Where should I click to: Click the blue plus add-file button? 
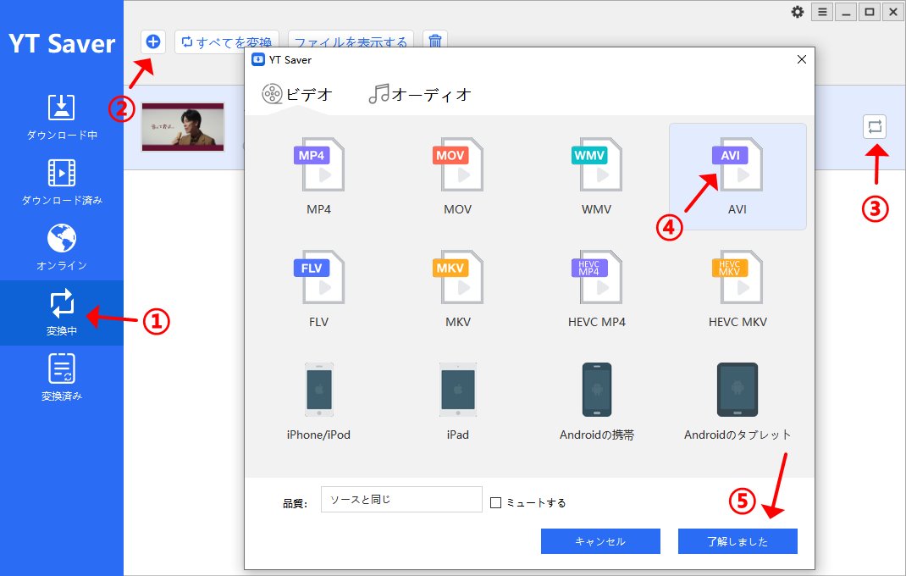[x=153, y=42]
